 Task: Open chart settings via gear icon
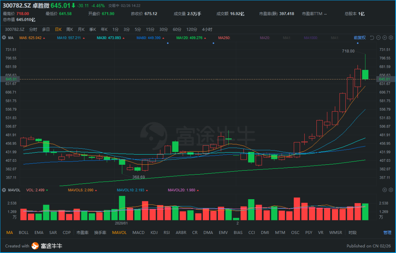(x=391, y=37)
